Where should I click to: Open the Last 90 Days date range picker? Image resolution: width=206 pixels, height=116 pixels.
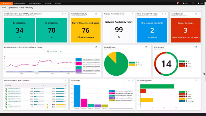pyautogui.click(x=52, y=52)
